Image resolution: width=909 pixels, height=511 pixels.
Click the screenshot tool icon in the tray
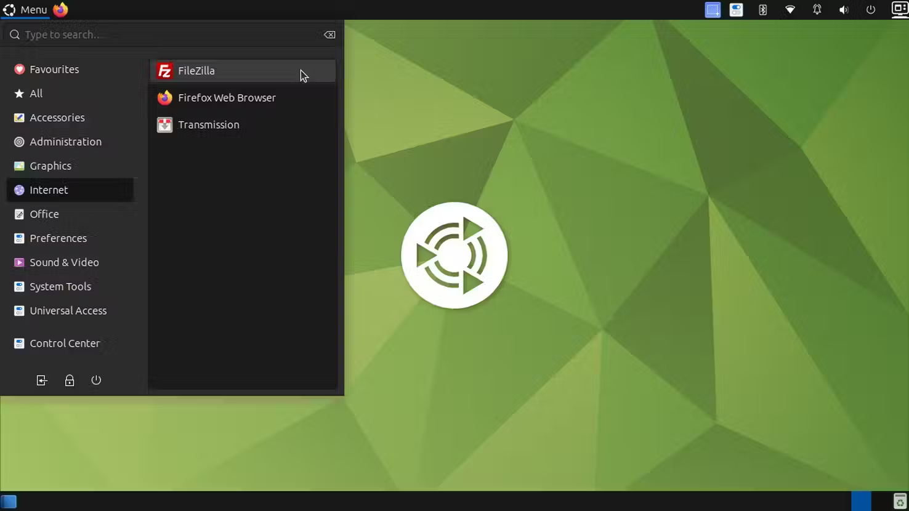pyautogui.click(x=713, y=10)
